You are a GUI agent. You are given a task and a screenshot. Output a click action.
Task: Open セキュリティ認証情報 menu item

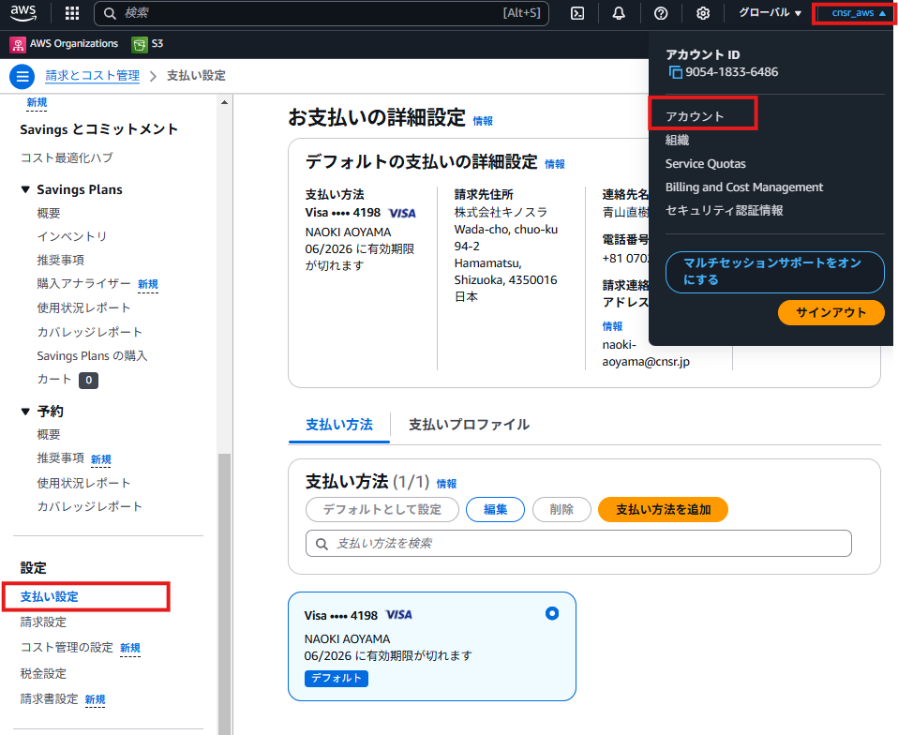pyautogui.click(x=724, y=211)
